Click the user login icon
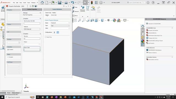This screenshot has height=99, width=176. tap(148, 2)
